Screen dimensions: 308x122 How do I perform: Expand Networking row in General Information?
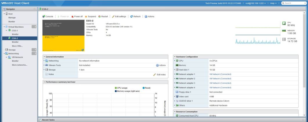[44, 61]
